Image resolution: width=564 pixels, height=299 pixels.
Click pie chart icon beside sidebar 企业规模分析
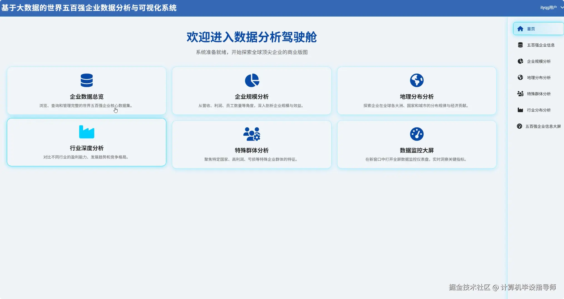pyautogui.click(x=520, y=61)
